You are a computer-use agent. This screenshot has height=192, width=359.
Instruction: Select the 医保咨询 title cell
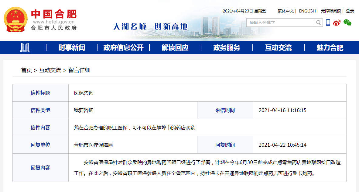click(207, 93)
